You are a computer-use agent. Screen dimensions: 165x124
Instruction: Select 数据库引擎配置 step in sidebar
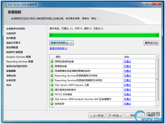point(14,52)
